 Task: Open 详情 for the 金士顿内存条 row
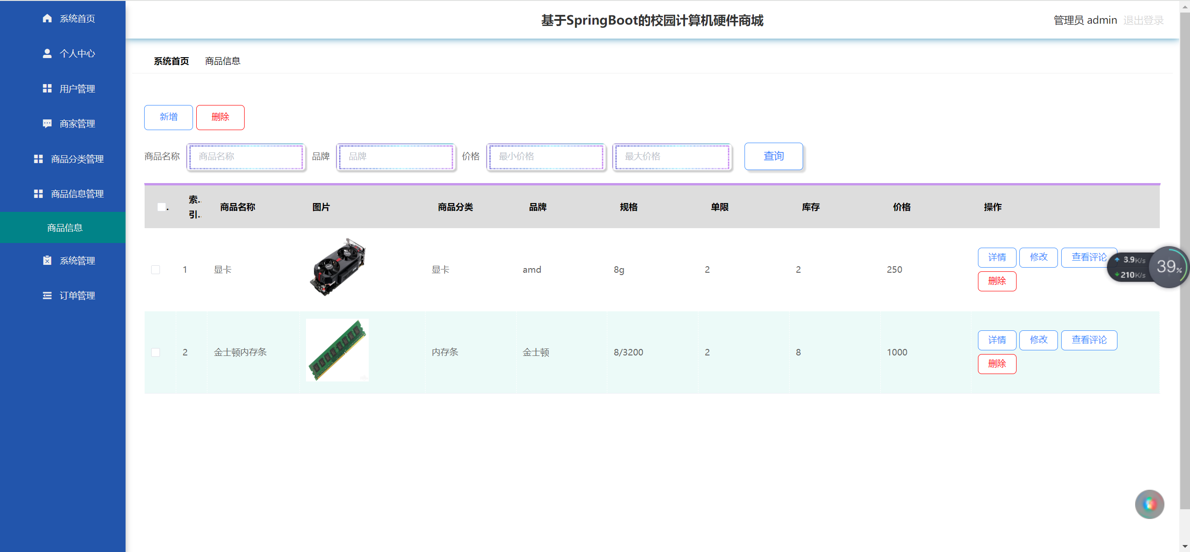coord(997,340)
